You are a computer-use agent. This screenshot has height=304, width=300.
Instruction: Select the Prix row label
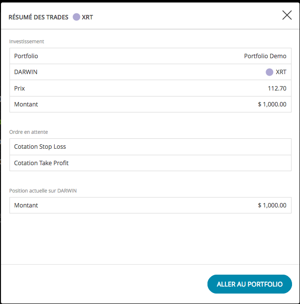[x=19, y=89]
